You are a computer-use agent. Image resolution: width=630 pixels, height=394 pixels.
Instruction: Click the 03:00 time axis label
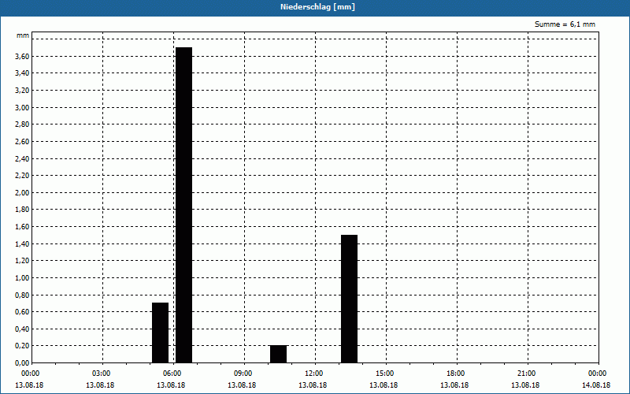coord(102,374)
